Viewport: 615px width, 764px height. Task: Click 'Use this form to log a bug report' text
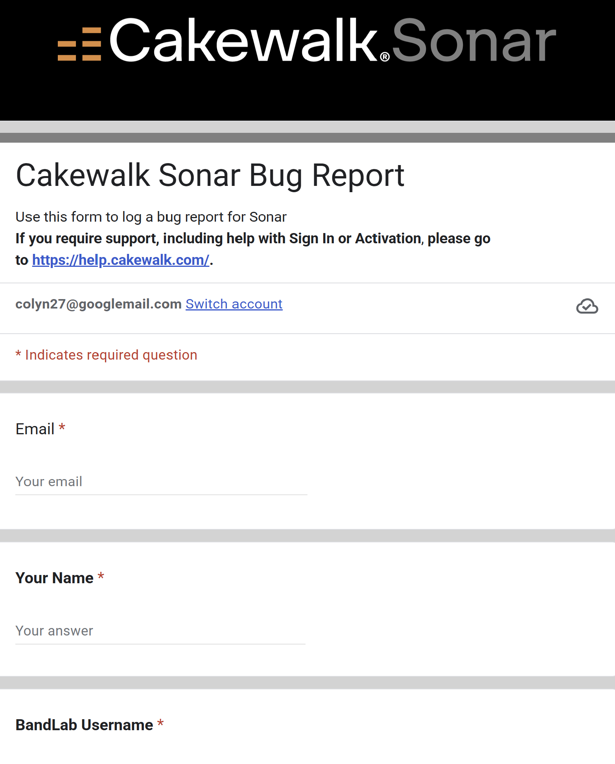[x=151, y=217]
